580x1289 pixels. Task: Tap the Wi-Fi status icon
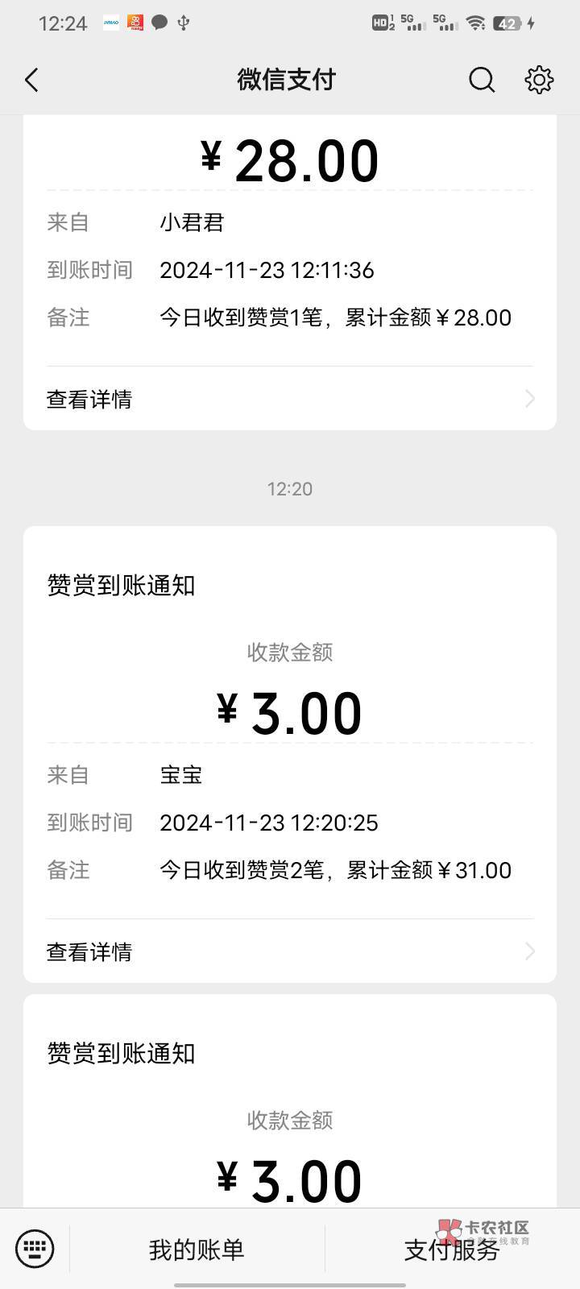tap(476, 23)
